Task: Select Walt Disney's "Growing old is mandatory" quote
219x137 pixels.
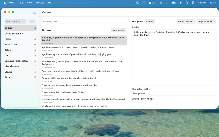Action: 84,79
